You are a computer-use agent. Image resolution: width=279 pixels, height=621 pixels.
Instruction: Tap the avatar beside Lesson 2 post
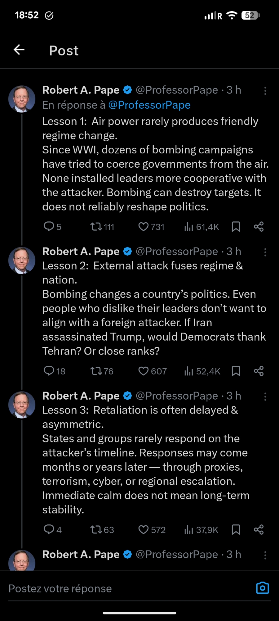point(22,260)
